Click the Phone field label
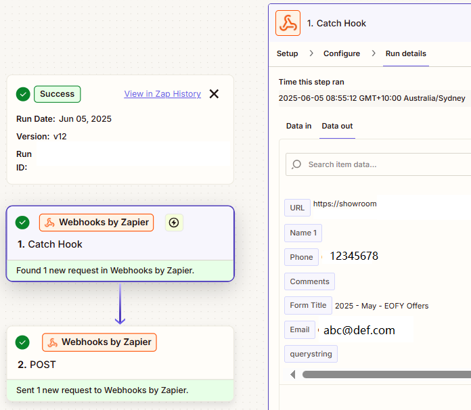 tap(301, 257)
